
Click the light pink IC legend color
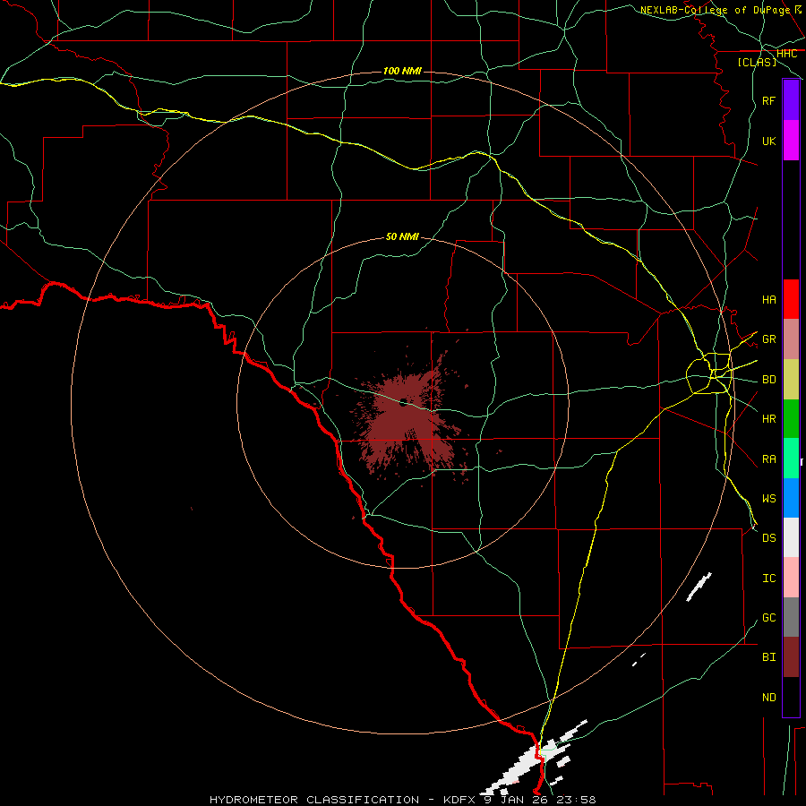tap(791, 578)
